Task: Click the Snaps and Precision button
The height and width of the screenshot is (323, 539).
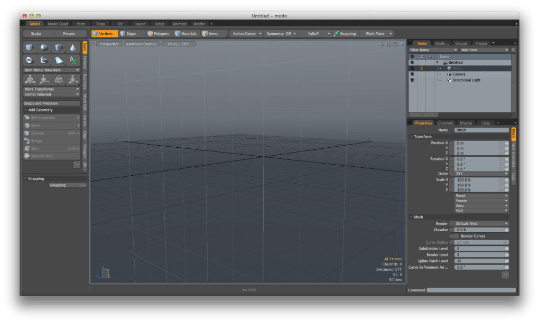Action: coord(52,103)
